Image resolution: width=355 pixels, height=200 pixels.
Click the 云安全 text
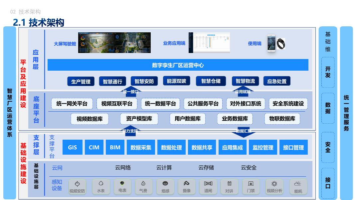(x=249, y=168)
